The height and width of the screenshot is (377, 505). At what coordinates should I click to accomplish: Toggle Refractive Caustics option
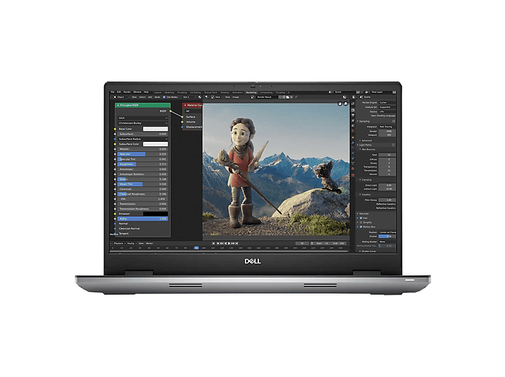pos(385,208)
